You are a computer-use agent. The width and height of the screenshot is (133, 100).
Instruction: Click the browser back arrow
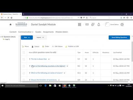tap(2, 17)
